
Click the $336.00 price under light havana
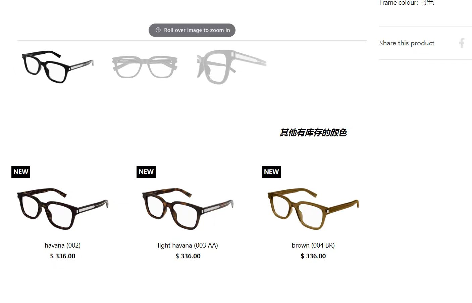click(x=188, y=256)
